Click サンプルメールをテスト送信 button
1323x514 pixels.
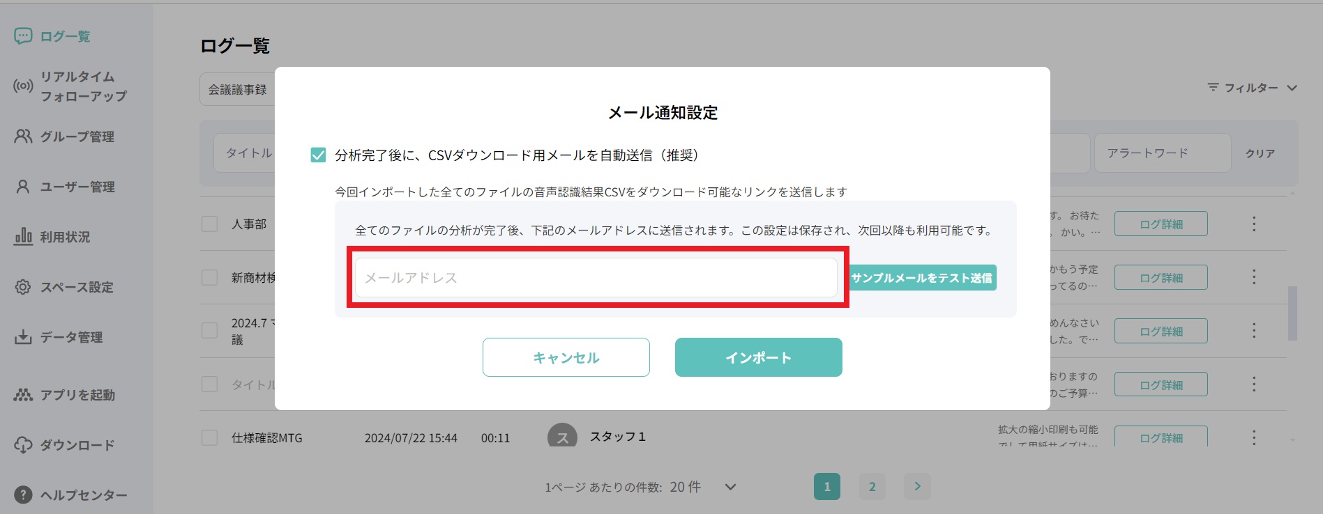[922, 277]
